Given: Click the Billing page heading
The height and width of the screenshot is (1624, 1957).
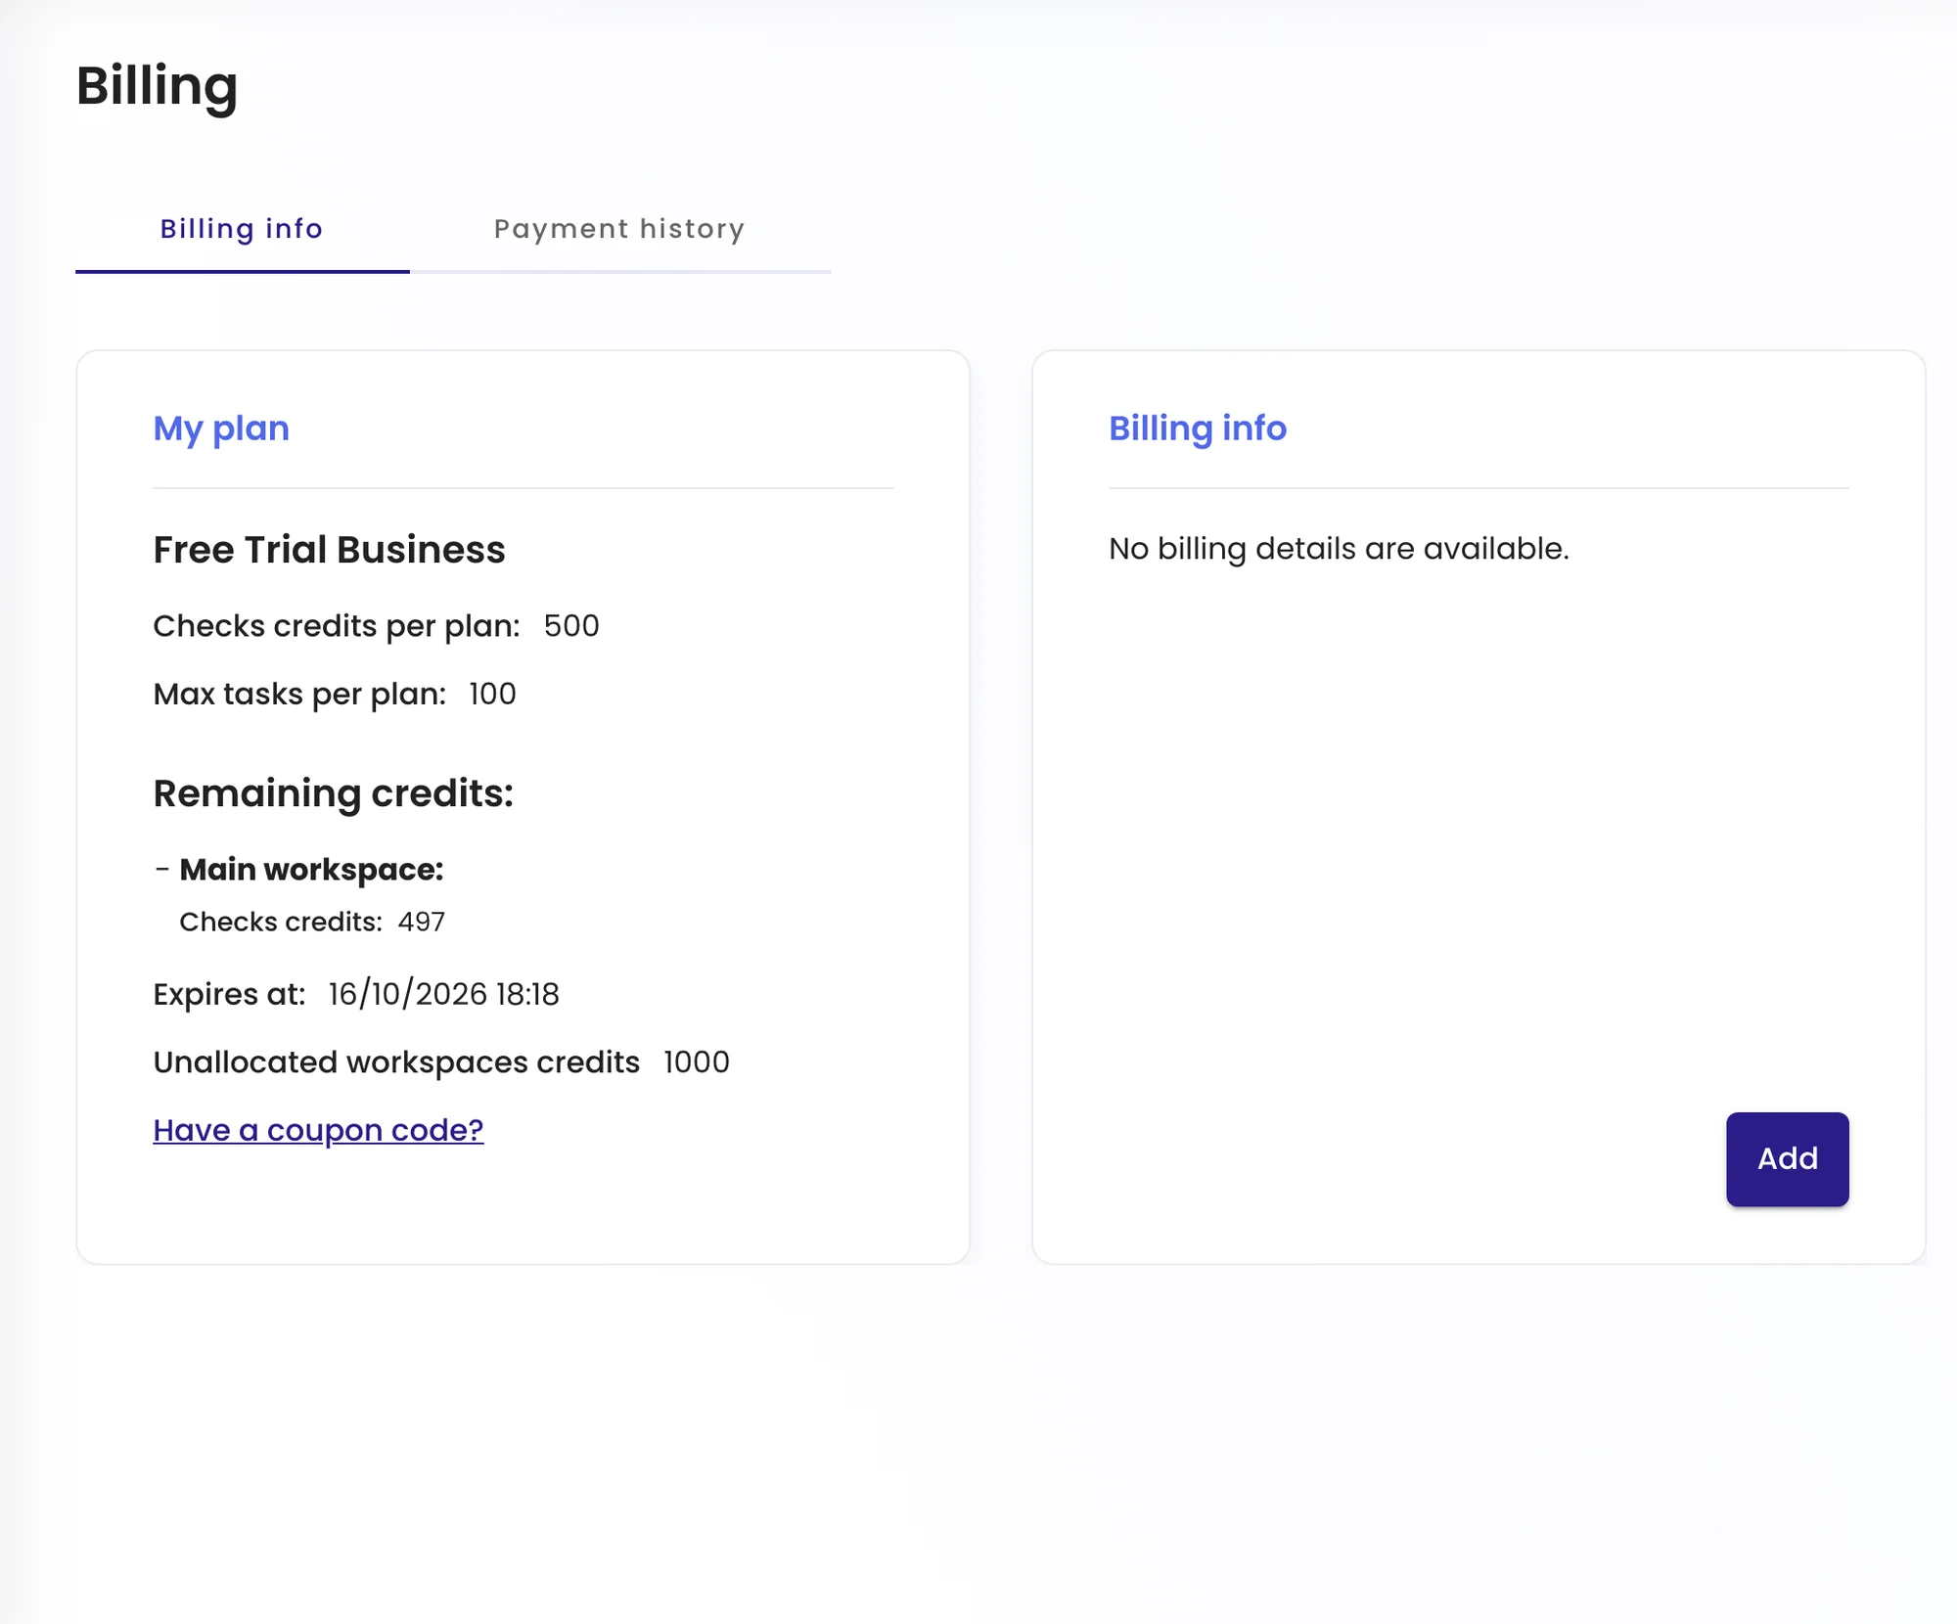Looking at the screenshot, I should pyautogui.click(x=157, y=86).
